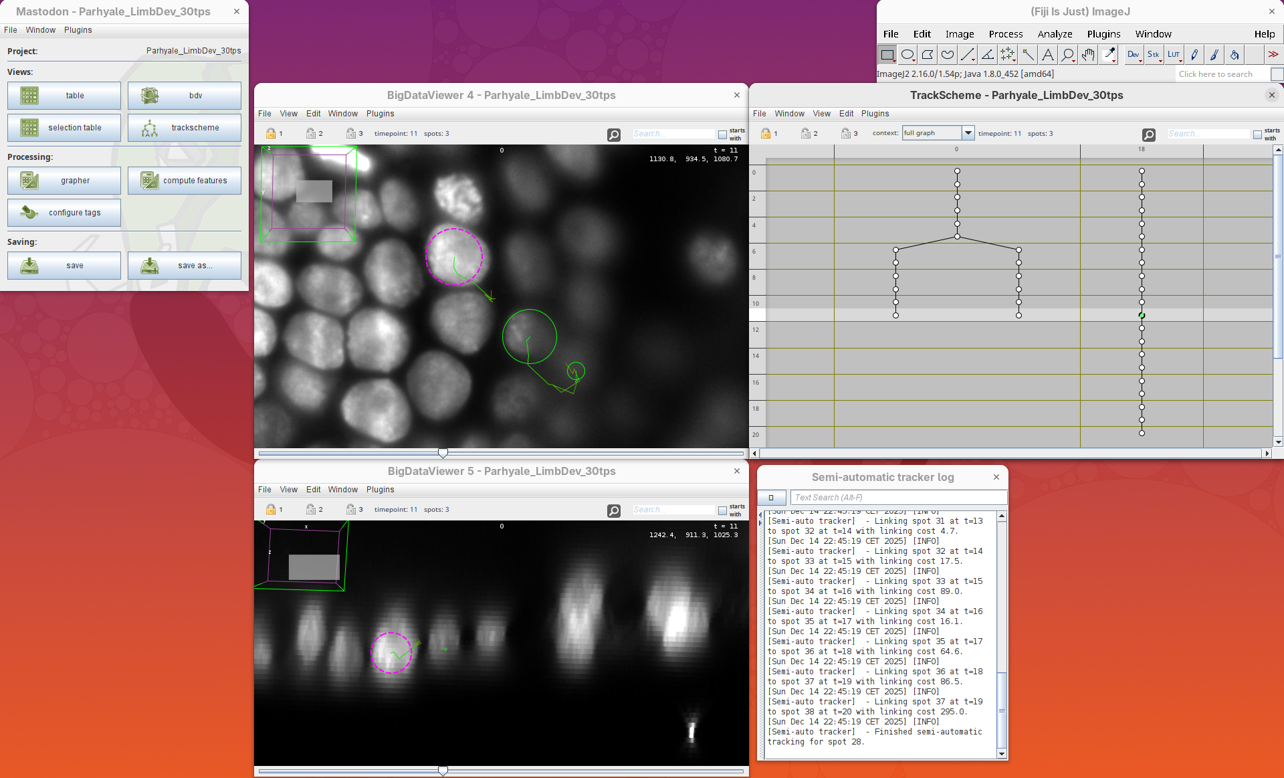Click lock group 1 in TrackScheme
1284x778 pixels.
click(766, 134)
